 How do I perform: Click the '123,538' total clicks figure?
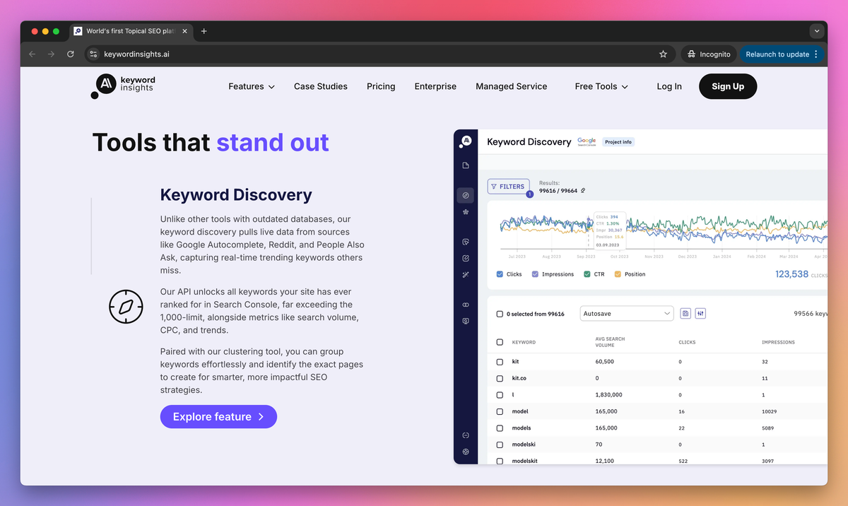791,274
